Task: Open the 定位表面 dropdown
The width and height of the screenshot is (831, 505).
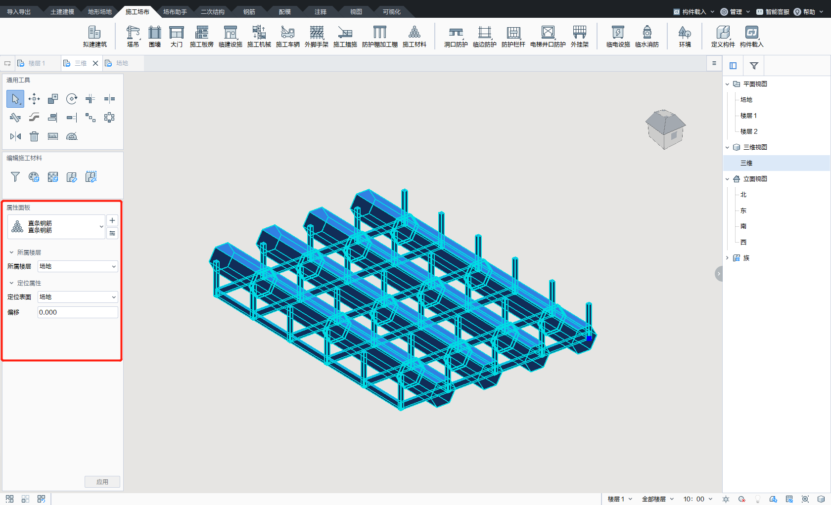Action: pos(78,297)
